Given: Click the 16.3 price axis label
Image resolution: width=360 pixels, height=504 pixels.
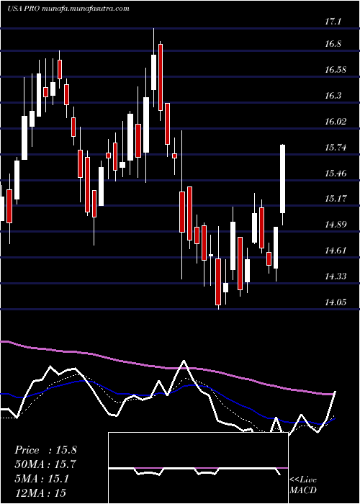Looking at the screenshot, I should click(333, 96).
